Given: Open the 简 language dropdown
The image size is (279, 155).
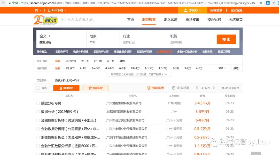Looking at the screenshot, I should 38,10.
